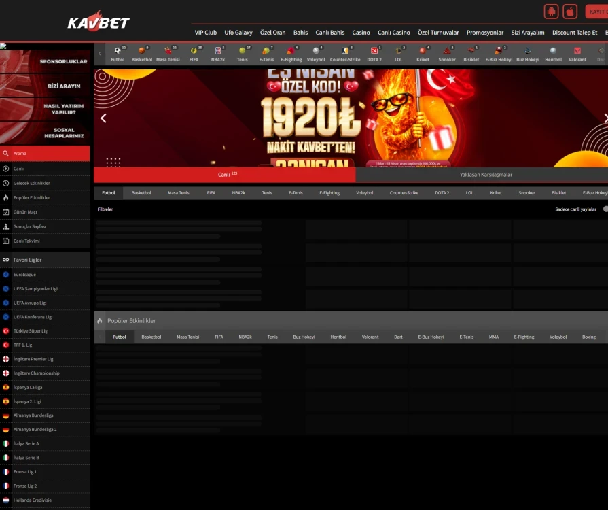Screen dimensions: 608x510
Task: Open Promosyonlar menu item
Action: [484, 33]
